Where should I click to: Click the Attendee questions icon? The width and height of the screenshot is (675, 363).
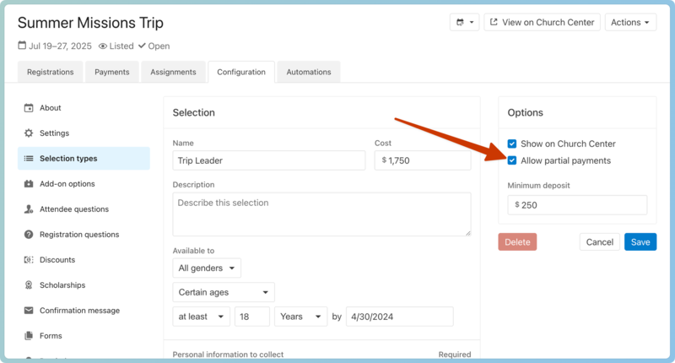point(29,209)
